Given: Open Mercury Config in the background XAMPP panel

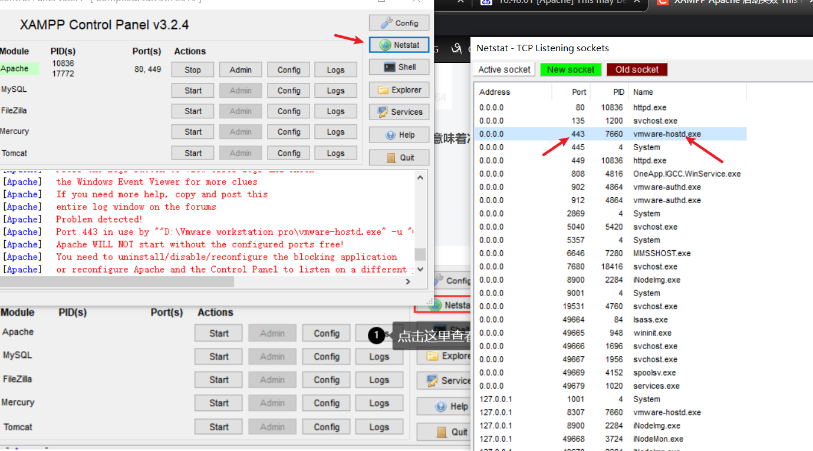Looking at the screenshot, I should pos(326,403).
